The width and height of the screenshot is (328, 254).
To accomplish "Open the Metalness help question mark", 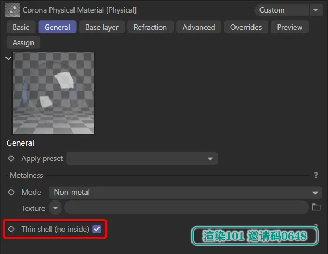I will [x=316, y=175].
